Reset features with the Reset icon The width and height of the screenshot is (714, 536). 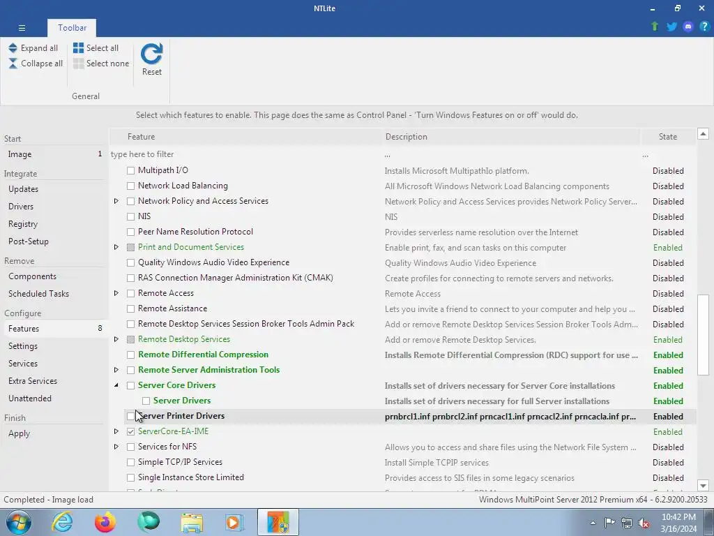click(x=151, y=54)
